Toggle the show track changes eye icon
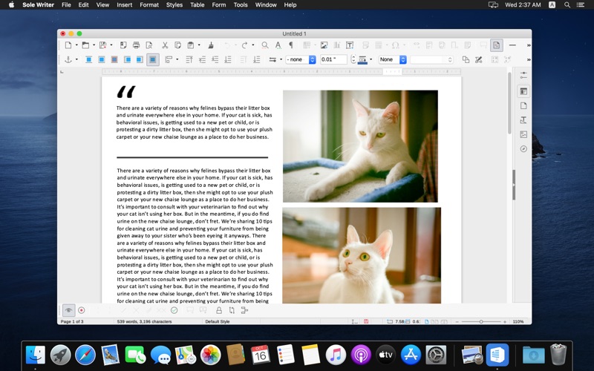 68,310
